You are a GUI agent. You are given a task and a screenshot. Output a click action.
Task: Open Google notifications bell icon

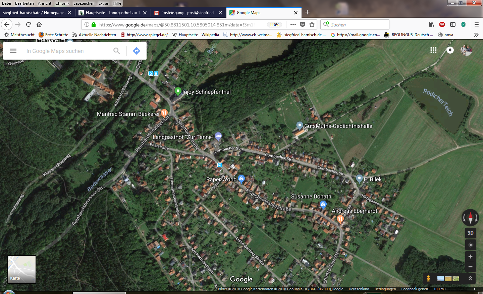coord(450,50)
